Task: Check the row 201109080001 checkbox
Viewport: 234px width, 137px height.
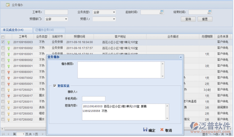Action: (x=3, y=72)
